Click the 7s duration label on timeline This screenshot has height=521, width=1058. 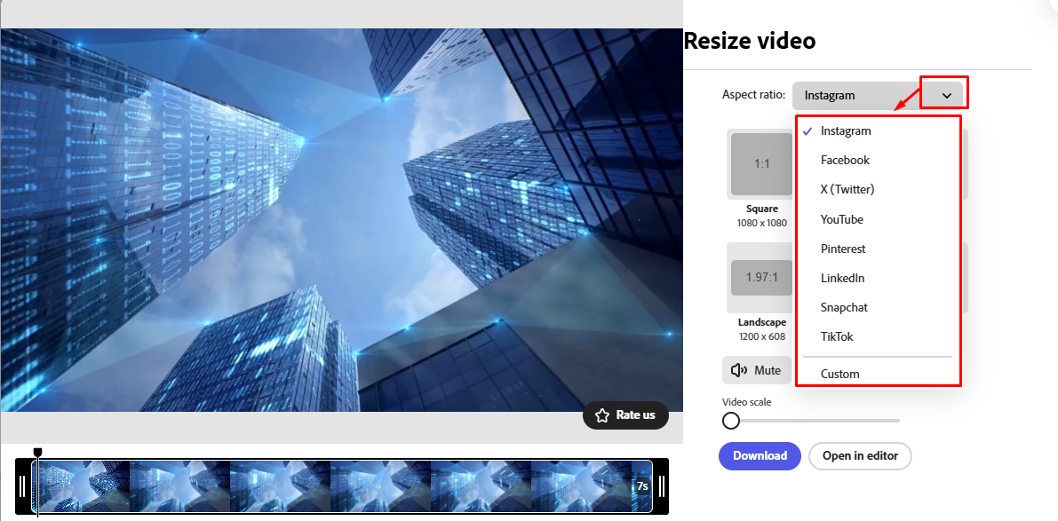tap(641, 486)
